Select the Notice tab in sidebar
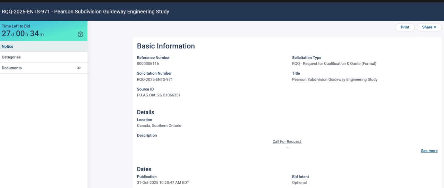This screenshot has height=188, width=444. click(8, 46)
